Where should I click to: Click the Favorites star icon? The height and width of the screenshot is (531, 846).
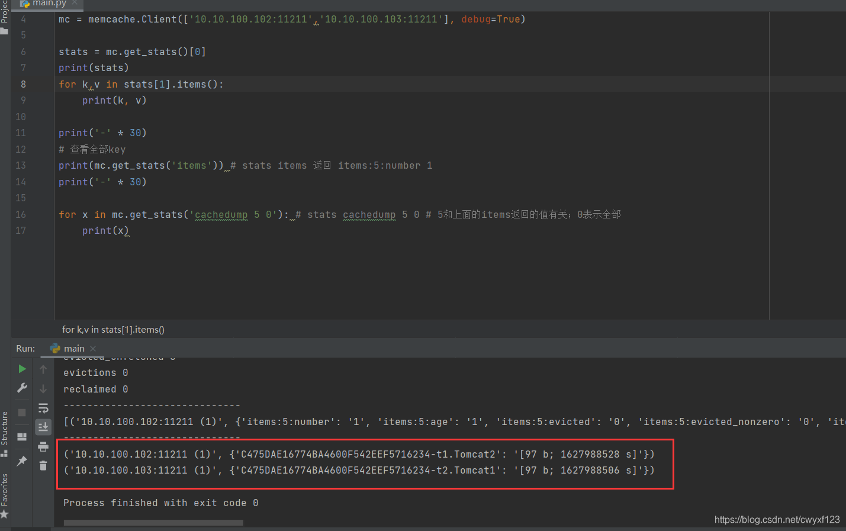point(5,514)
